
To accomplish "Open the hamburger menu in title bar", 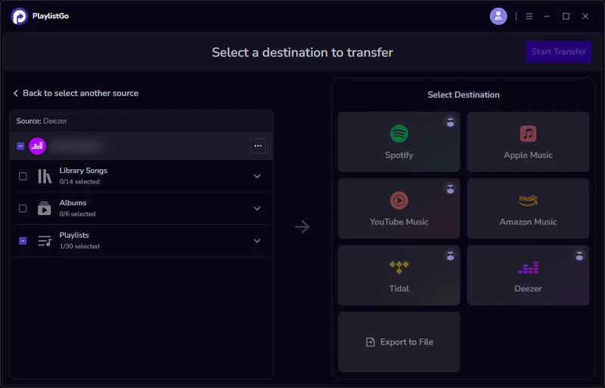I will click(x=529, y=16).
